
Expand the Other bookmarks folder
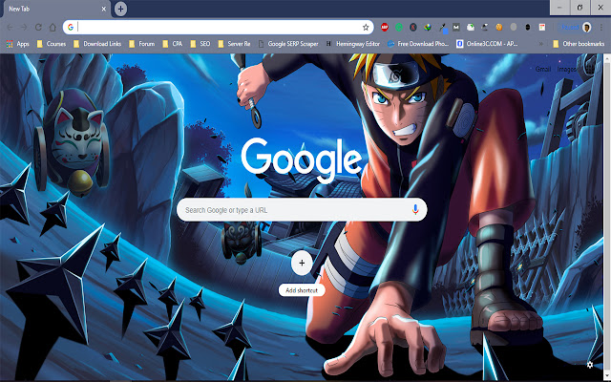[x=579, y=44]
